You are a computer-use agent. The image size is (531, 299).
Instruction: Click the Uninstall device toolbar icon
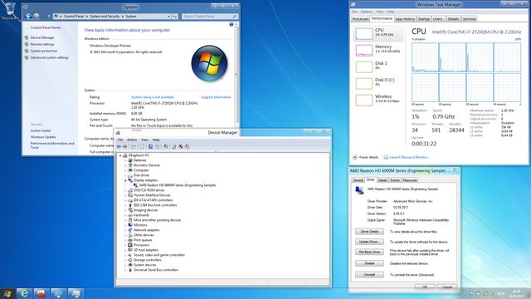click(181, 146)
